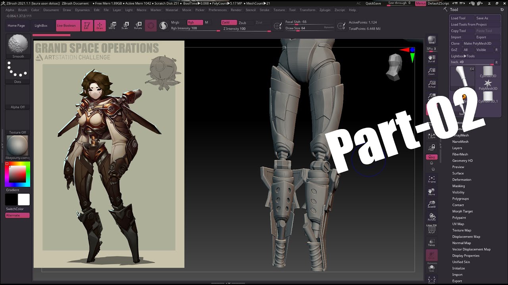Pick a color in the color picker square

pyautogui.click(x=17, y=174)
